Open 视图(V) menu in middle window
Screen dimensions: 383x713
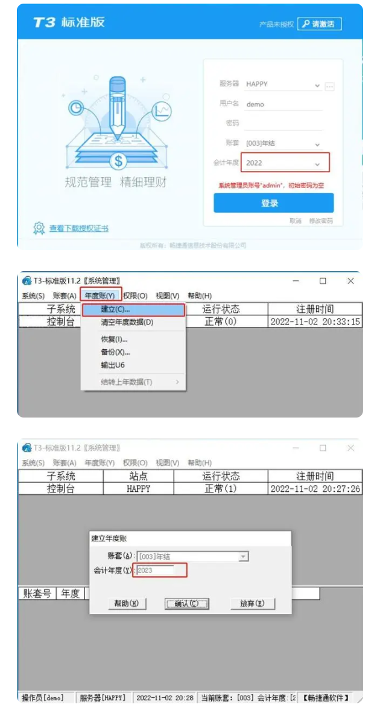(168, 295)
